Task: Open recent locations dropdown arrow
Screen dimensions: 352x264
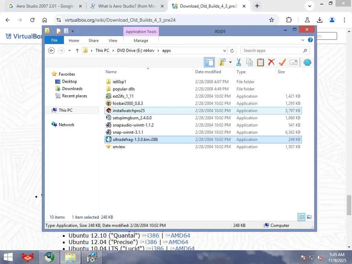Action: (x=69, y=51)
